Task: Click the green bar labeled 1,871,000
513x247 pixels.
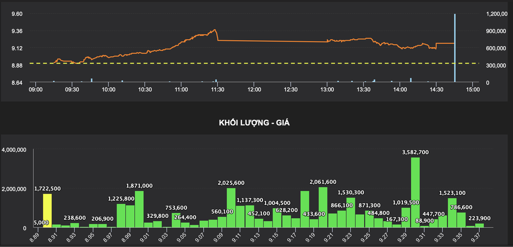Action: 139,209
